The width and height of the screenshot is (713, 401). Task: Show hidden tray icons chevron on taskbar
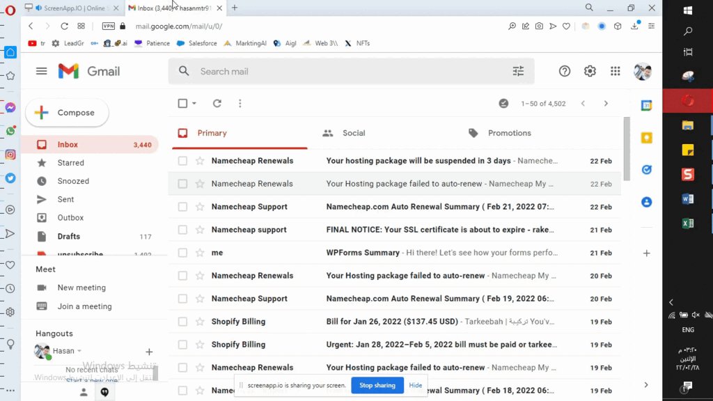coord(671,302)
